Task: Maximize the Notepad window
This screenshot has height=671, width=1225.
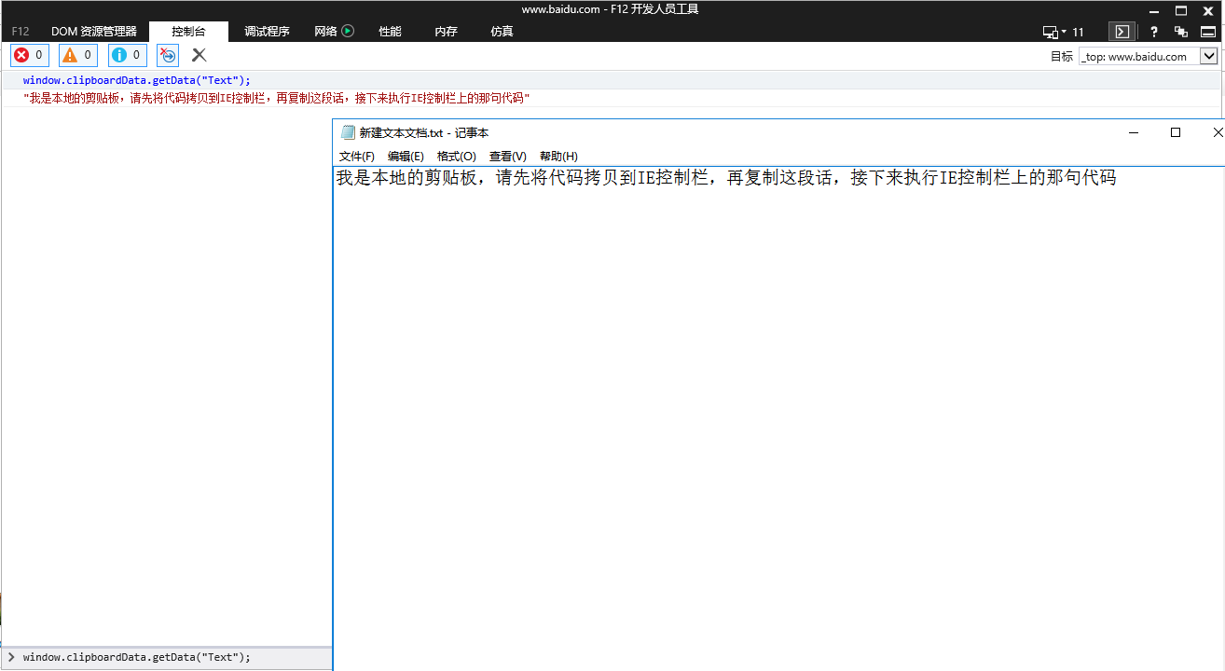Action: pyautogui.click(x=1176, y=132)
